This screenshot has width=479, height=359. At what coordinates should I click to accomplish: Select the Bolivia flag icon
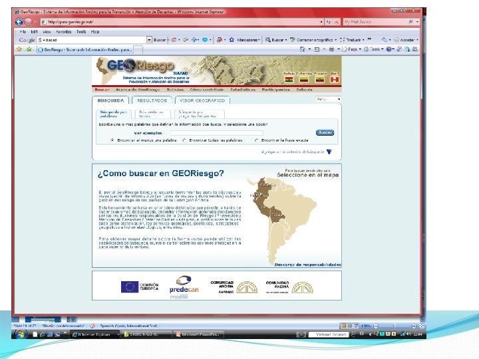tap(289, 80)
